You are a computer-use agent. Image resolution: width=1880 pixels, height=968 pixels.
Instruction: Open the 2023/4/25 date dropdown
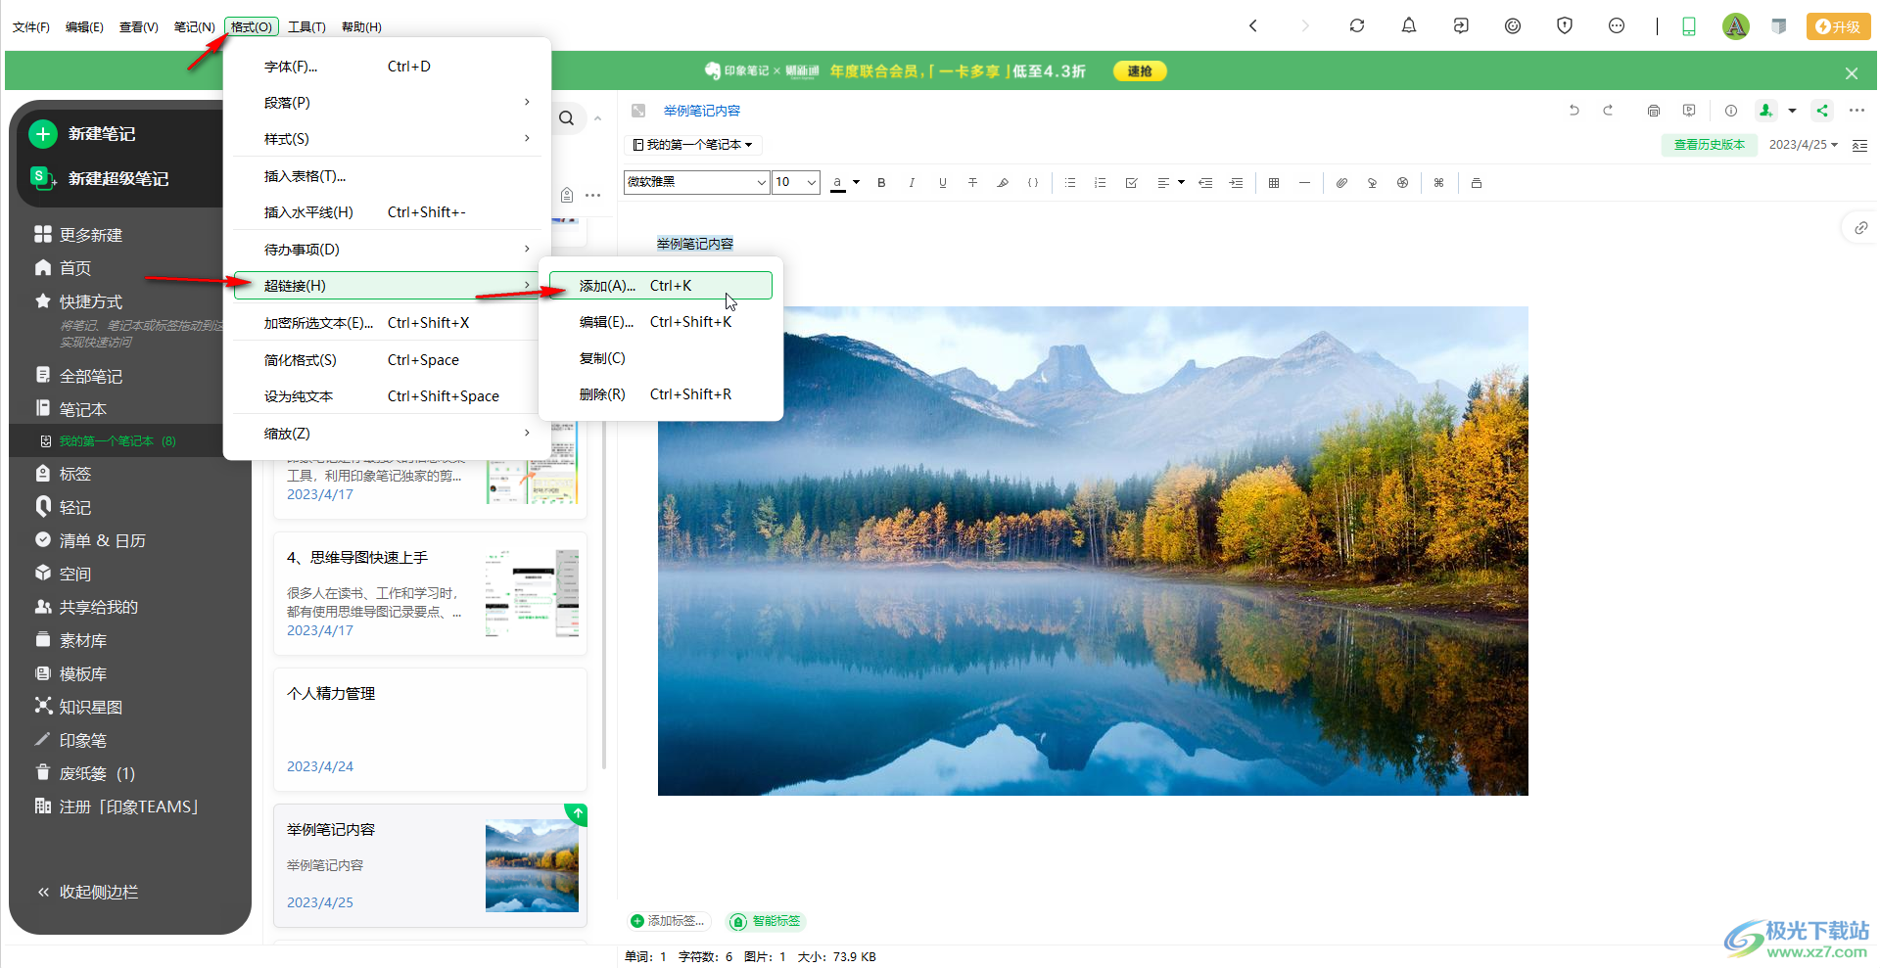(1803, 145)
